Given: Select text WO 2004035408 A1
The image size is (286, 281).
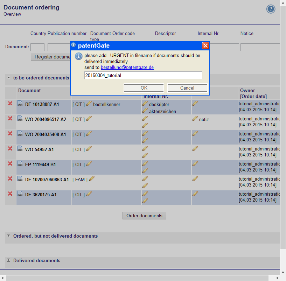Looking at the screenshot, I should (x=46, y=135).
